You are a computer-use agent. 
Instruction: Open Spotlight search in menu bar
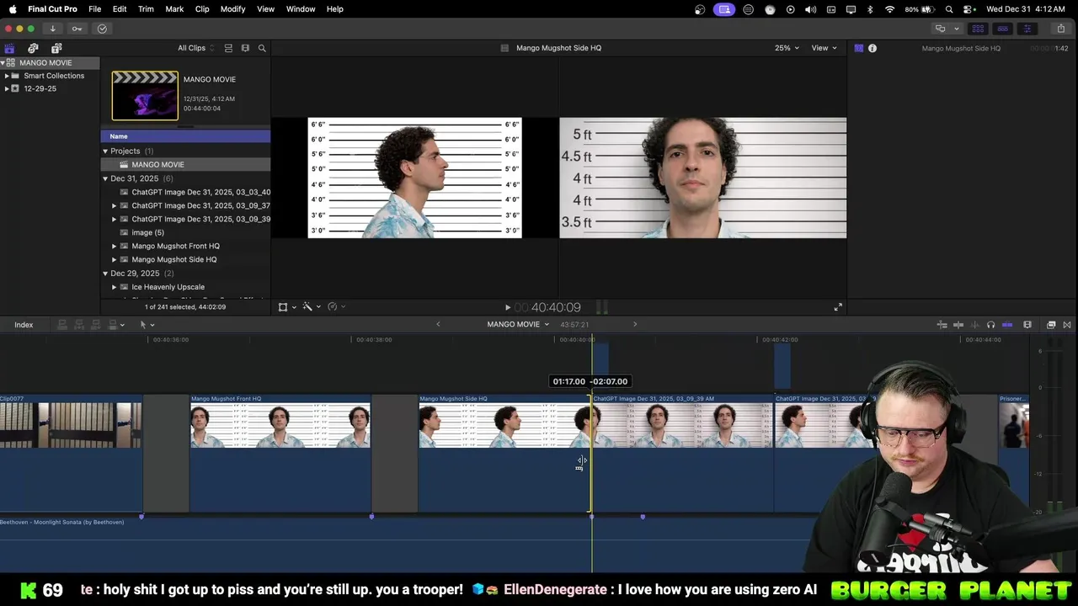click(x=949, y=9)
